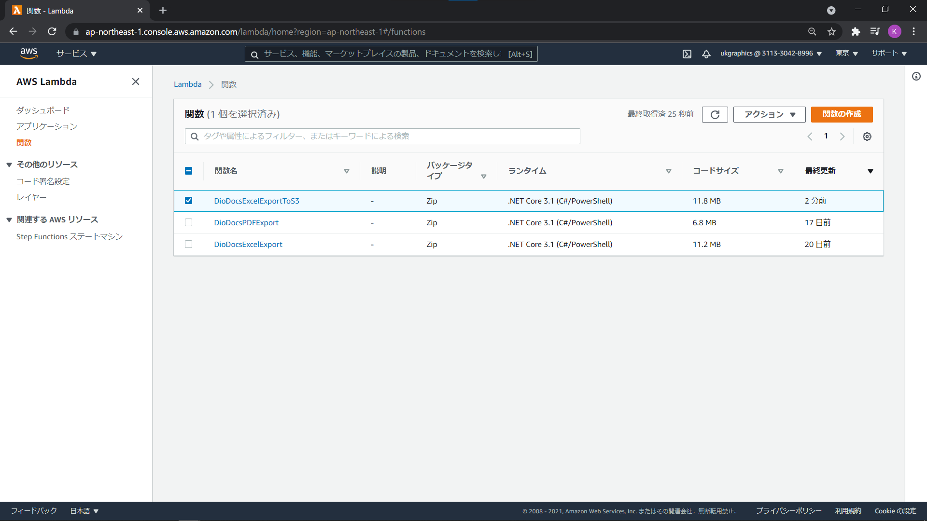Go to previous page of functions
Viewport: 927px width, 521px height.
click(x=810, y=137)
